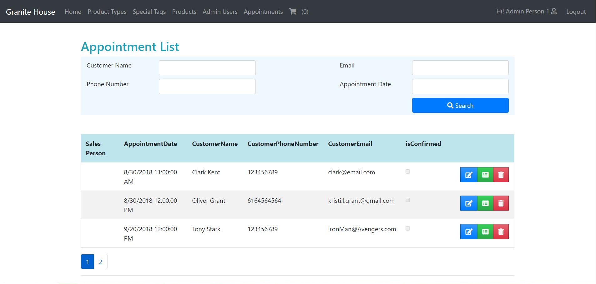Go to page 2 of appointments
This screenshot has width=596, height=284.
[x=100, y=262]
